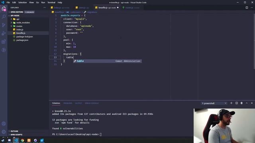Maximize the terminal panel size
This screenshot has width=255, height=143.
[247, 103]
